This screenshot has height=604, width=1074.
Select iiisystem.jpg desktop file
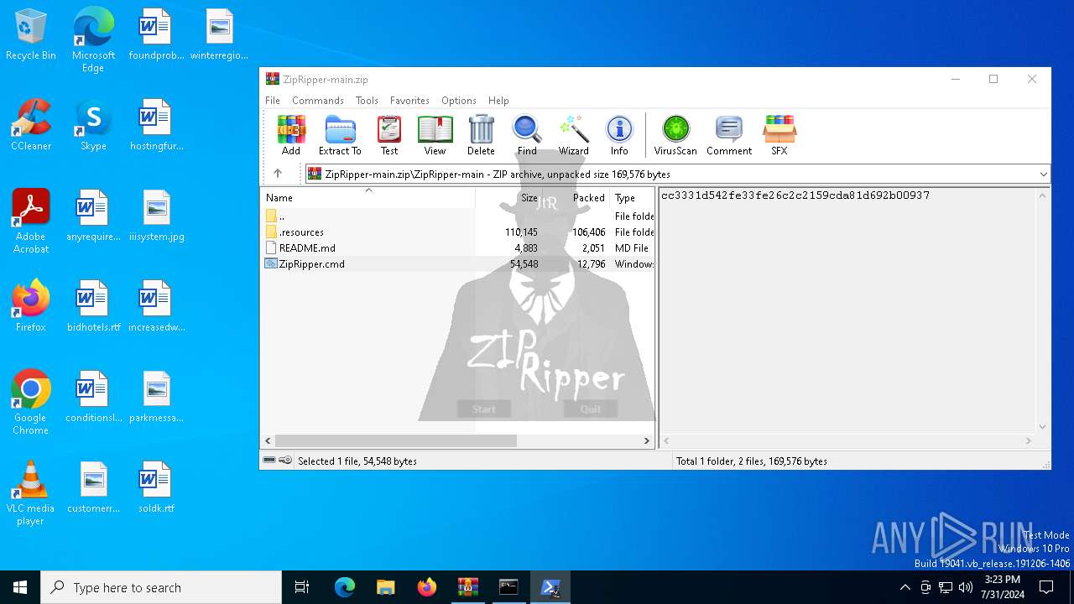pos(156,216)
